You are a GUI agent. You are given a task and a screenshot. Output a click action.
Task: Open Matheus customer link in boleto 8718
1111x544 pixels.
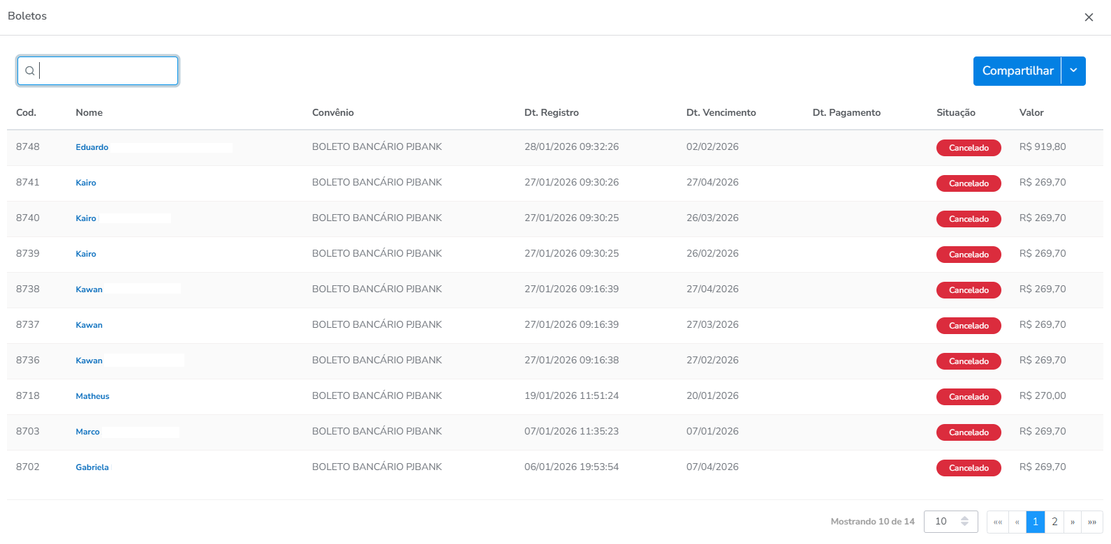92,396
